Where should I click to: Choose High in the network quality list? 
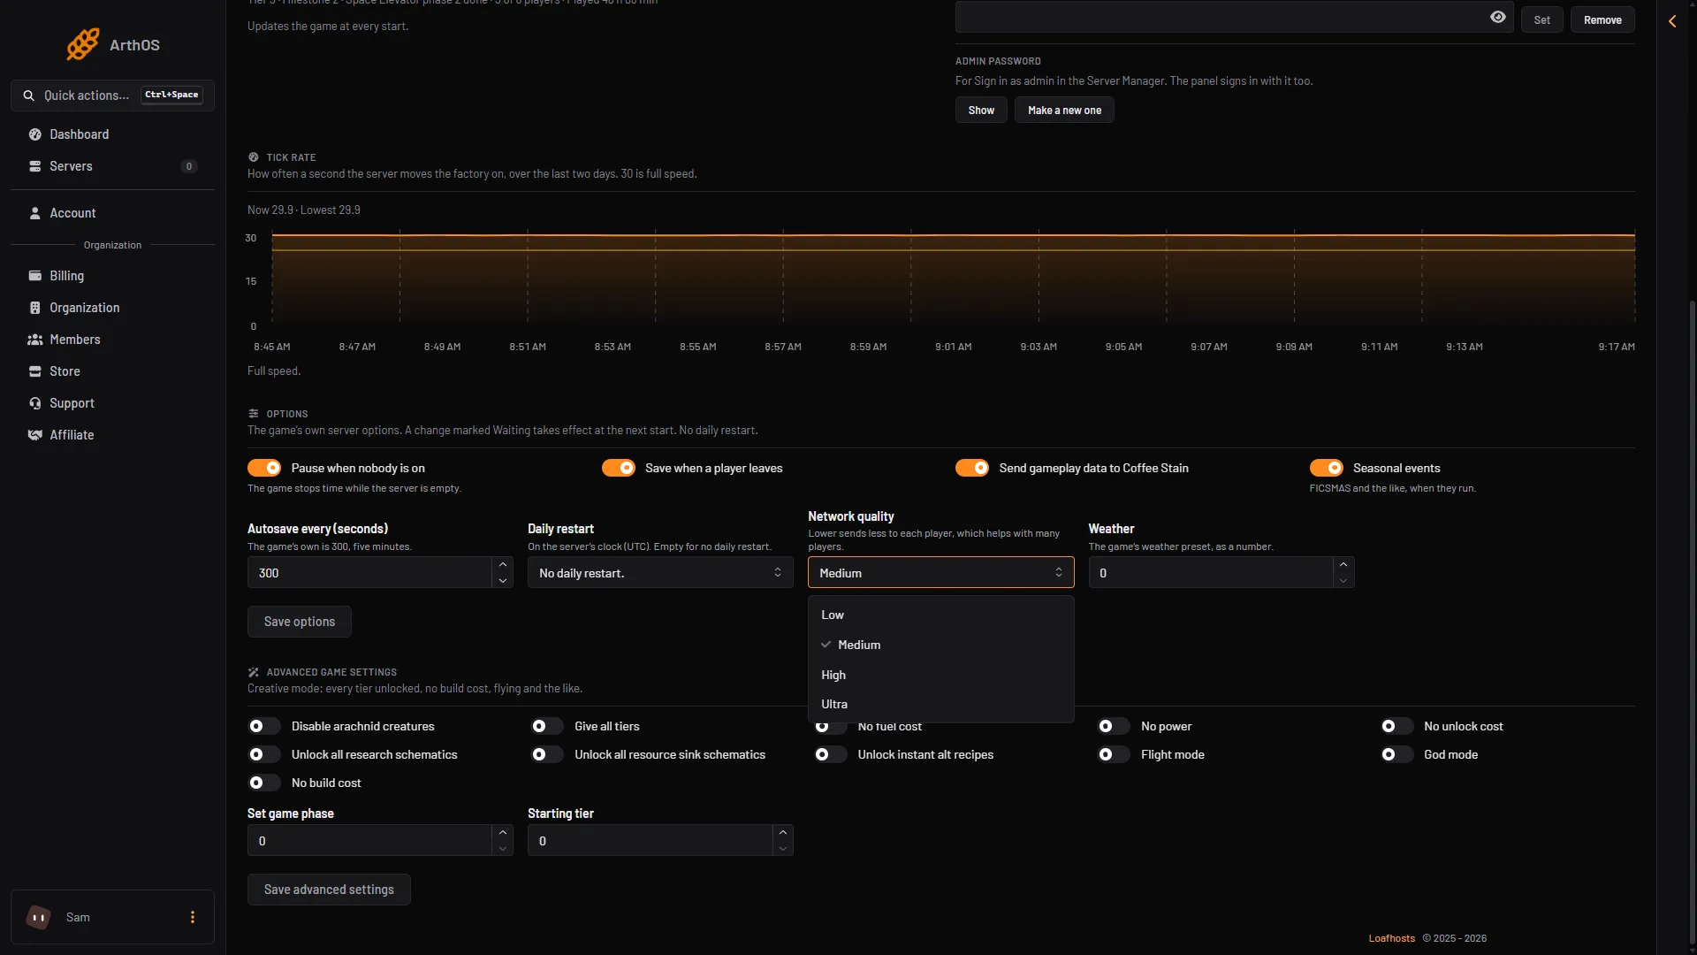pos(941,675)
